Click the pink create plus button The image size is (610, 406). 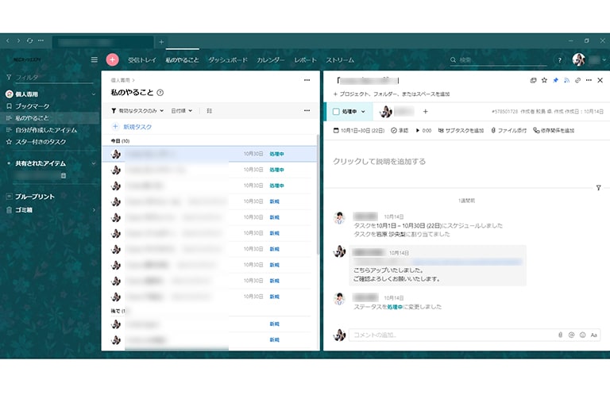coord(113,59)
